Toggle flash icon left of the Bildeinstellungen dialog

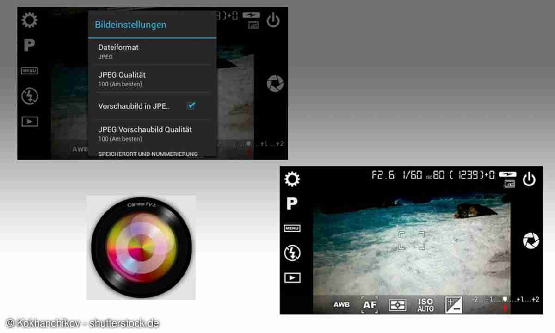pos(30,96)
